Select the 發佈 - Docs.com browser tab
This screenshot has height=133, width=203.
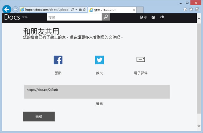pyautogui.click(x=112, y=10)
